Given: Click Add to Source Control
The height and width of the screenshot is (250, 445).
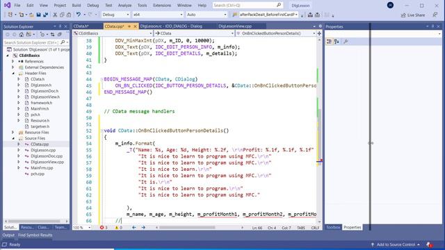Looking at the screenshot, I should [x=396, y=244].
